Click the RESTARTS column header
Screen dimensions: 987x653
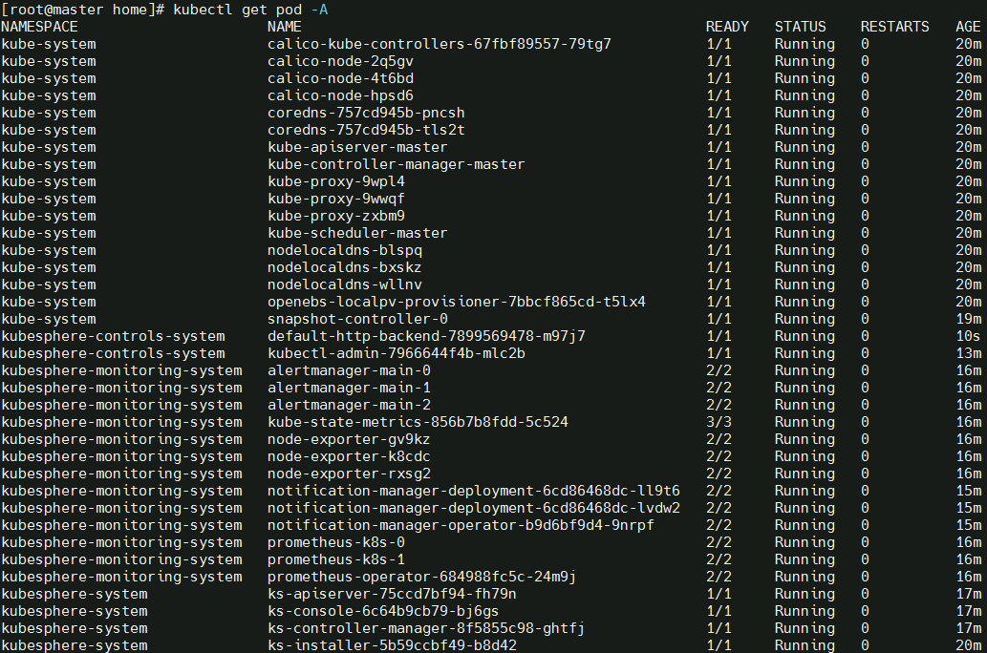pos(894,27)
